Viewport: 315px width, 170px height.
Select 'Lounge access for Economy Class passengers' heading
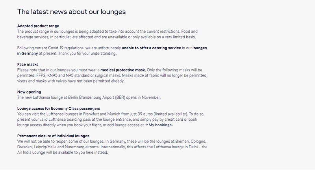coord(58,108)
